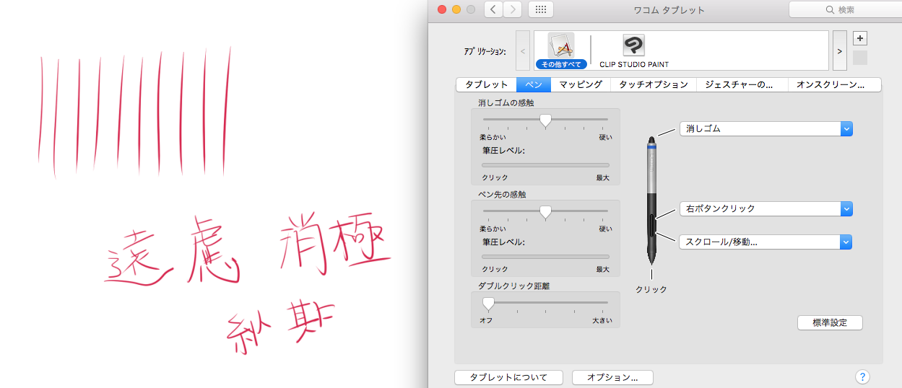Click the minus button below the plus
This screenshot has height=388, width=902.
pyautogui.click(x=859, y=58)
